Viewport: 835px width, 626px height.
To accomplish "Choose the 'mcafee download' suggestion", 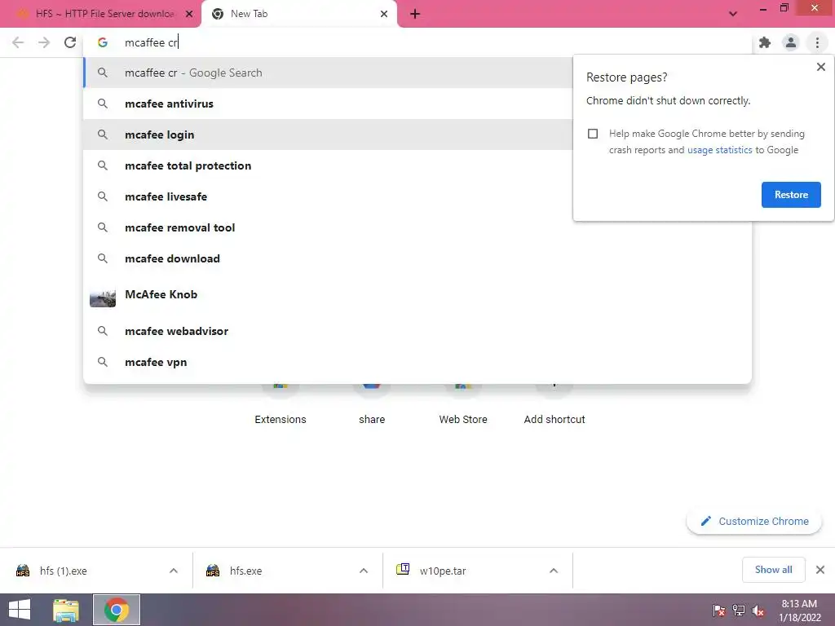I will point(417,258).
